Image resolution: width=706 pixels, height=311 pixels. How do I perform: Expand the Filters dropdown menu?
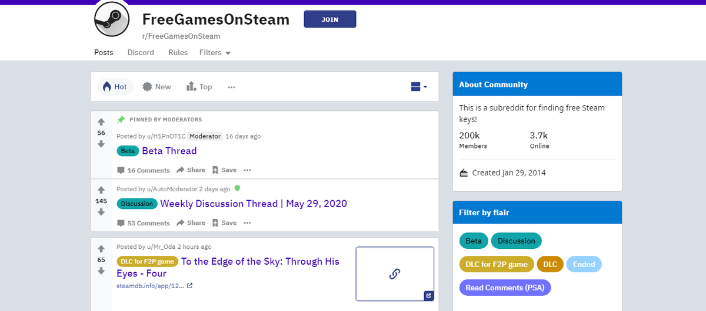[x=215, y=52]
